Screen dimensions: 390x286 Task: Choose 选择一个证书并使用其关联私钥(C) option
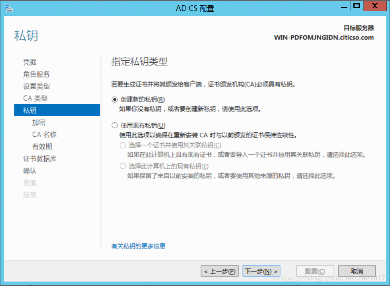click(x=123, y=145)
